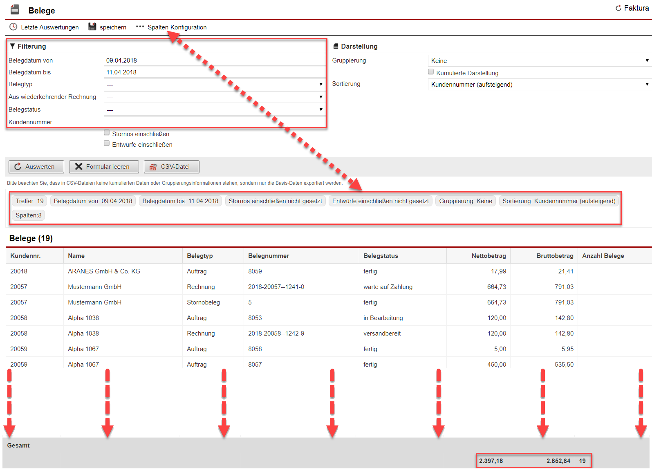
Task: Click the Treffer: 19 tag
Action: 29,201
